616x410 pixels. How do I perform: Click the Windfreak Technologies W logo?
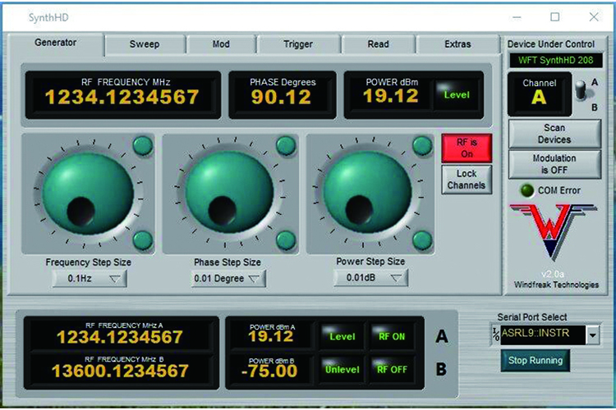tap(553, 232)
